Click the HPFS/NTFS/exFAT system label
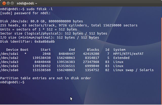This screenshot has width=162, height=105. click(128, 54)
